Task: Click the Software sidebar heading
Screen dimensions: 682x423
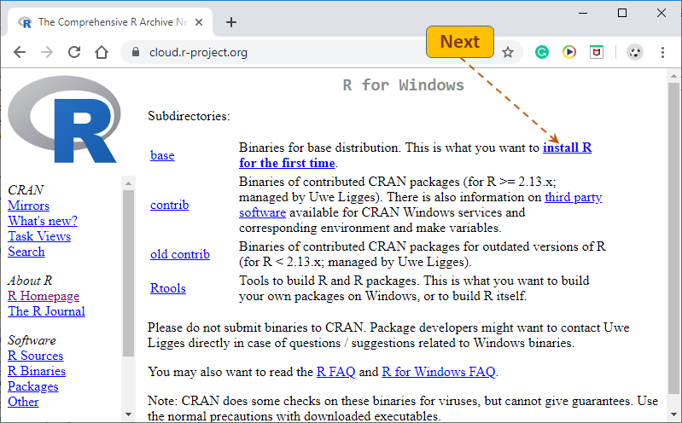Action: [x=32, y=340]
